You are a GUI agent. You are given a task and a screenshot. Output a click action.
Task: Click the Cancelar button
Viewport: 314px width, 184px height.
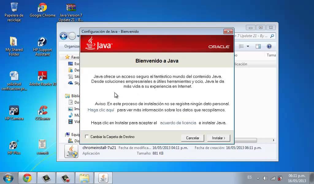193,138
